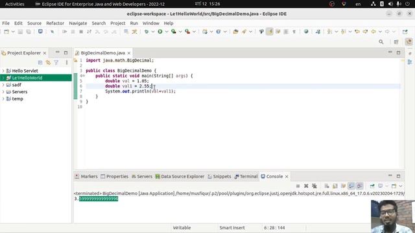Toggle Show Console on Standard Out Change
415x233 pixels.
[351, 186]
